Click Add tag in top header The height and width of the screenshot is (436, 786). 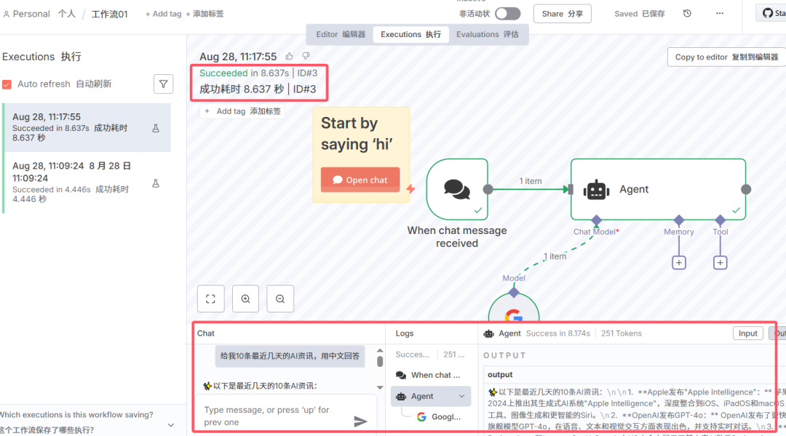tap(184, 14)
